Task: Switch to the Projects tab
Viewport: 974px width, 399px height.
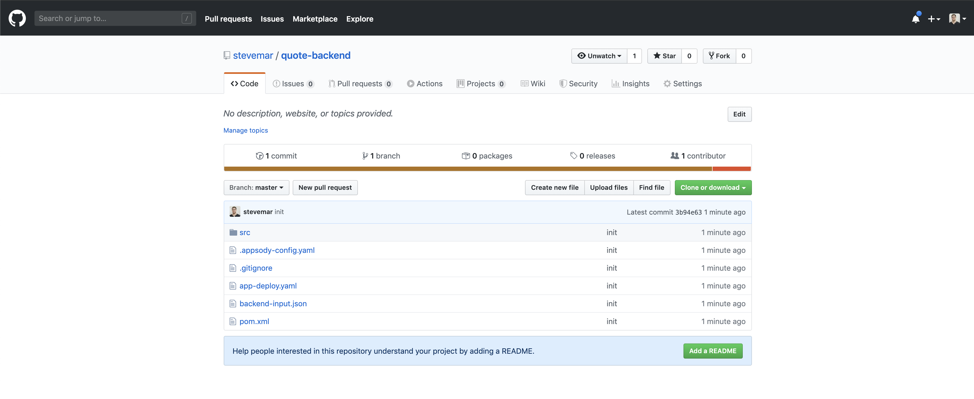Action: point(481,83)
